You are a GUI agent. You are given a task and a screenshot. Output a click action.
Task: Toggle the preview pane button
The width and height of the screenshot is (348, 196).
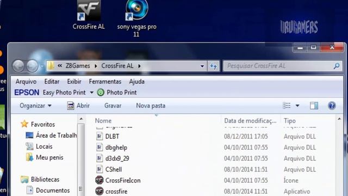click(x=314, y=106)
